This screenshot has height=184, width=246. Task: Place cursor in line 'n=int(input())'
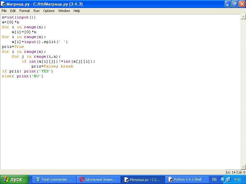click(x=19, y=17)
